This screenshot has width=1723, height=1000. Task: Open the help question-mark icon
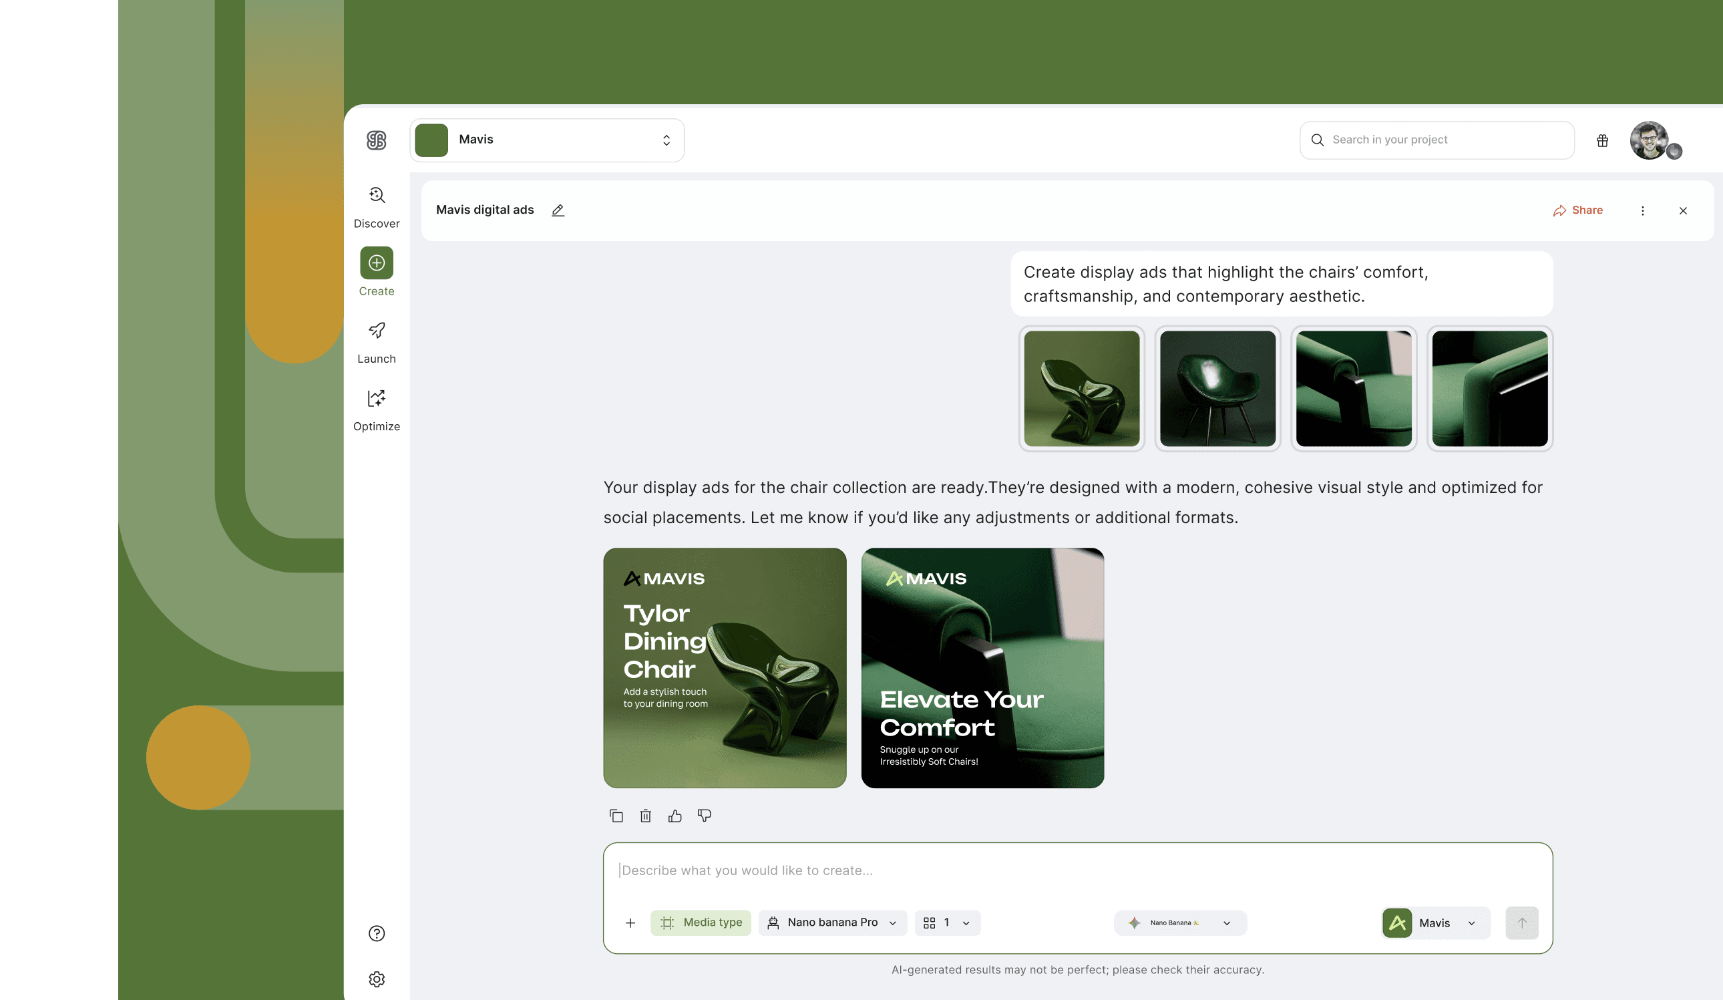pyautogui.click(x=377, y=933)
